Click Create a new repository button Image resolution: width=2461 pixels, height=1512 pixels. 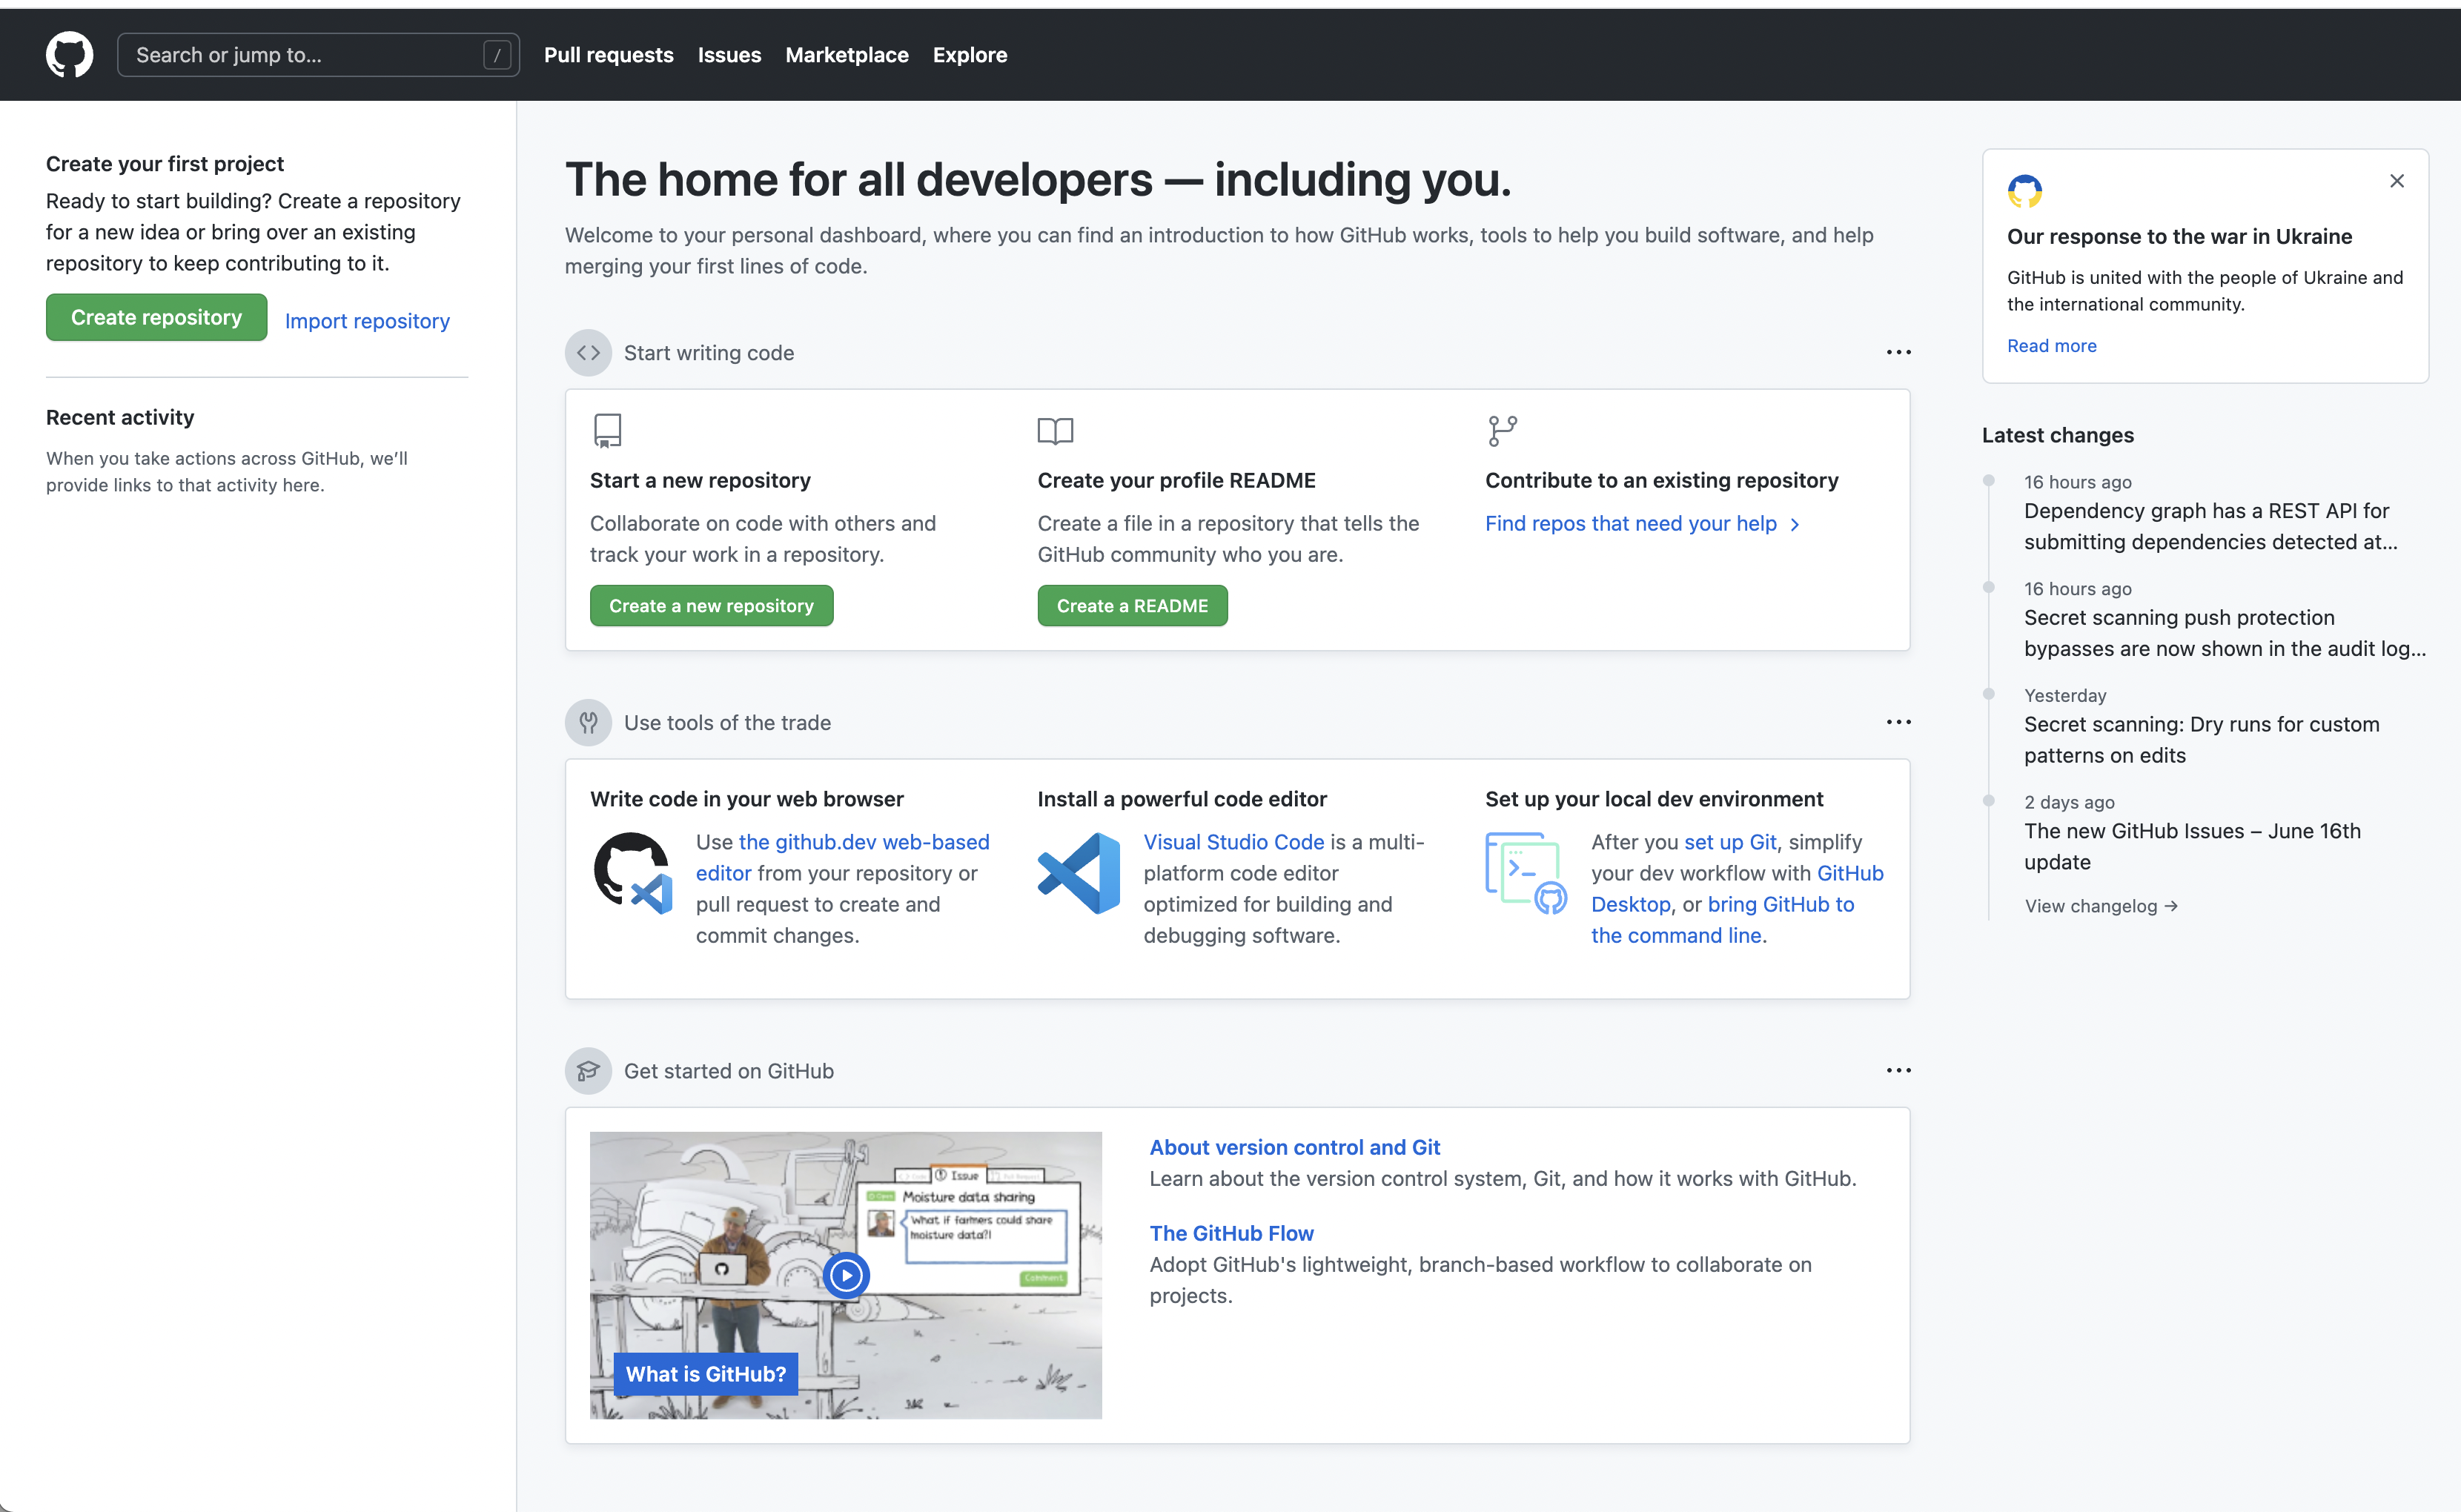(x=711, y=606)
